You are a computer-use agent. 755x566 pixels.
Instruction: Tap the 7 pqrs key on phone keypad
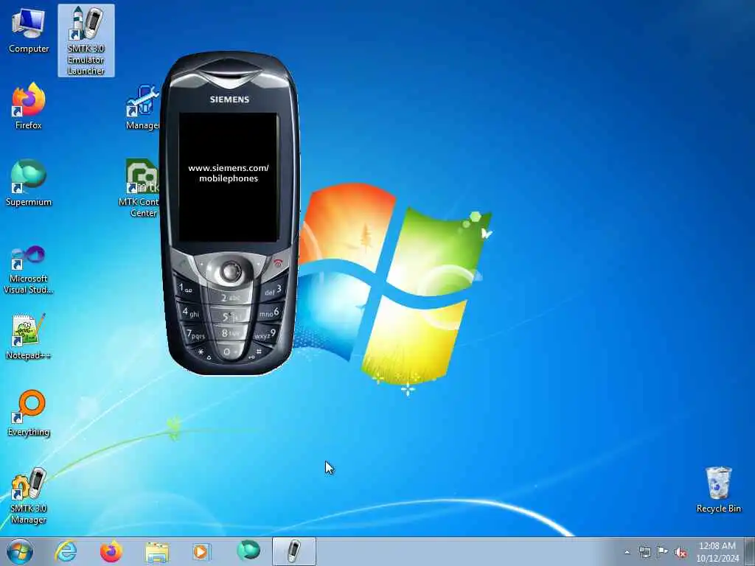(x=195, y=334)
